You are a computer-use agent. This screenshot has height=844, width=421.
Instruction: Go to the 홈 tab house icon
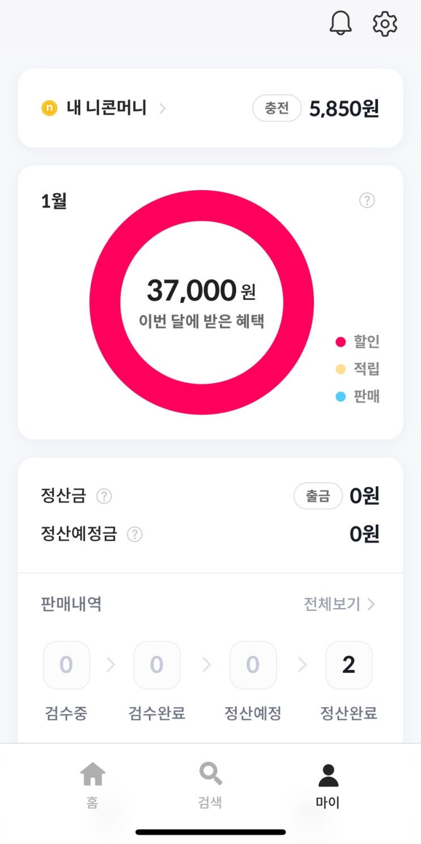pyautogui.click(x=92, y=775)
